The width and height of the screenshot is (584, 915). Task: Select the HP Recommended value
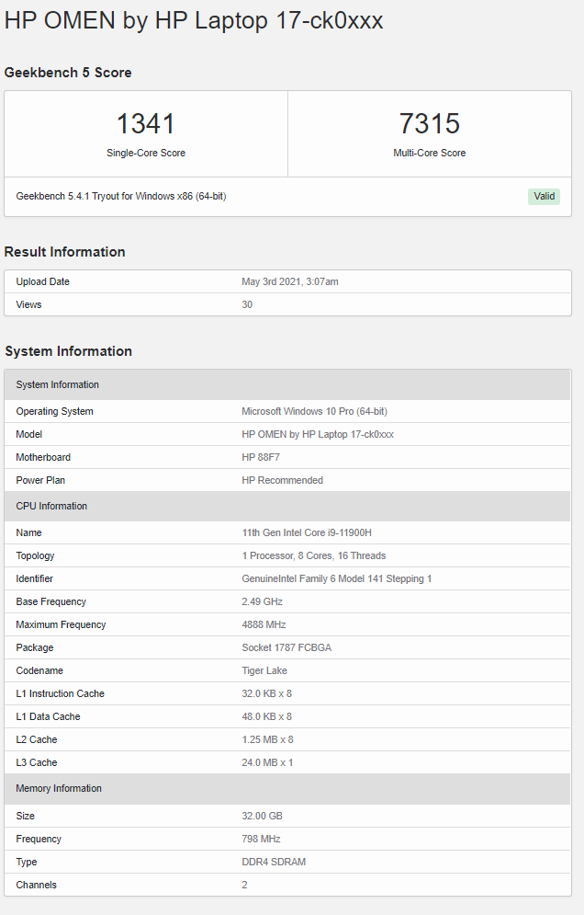tap(282, 480)
